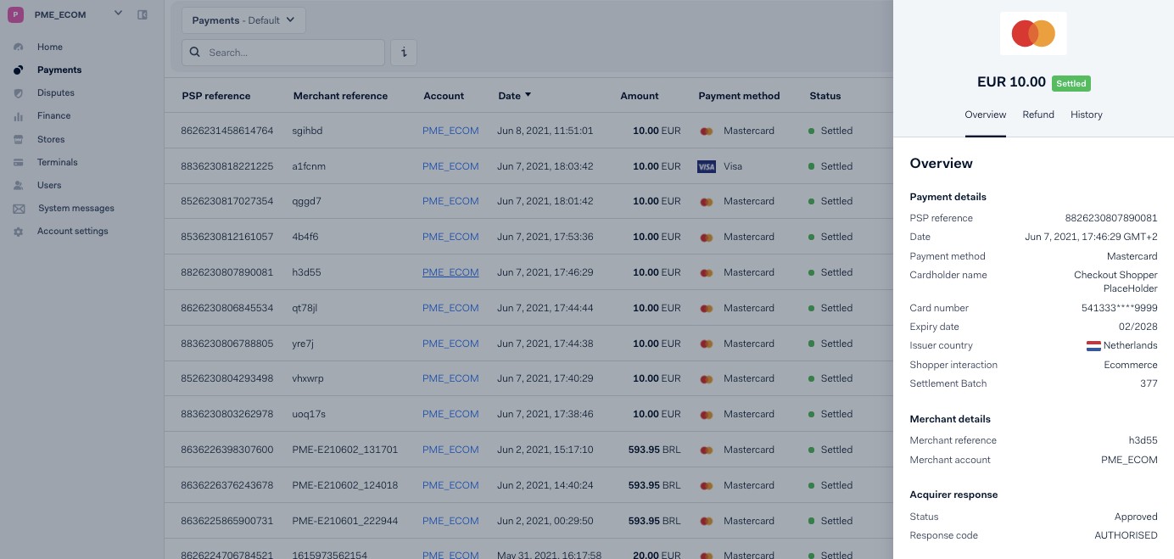Click the Home icon in sidebar

(x=19, y=47)
